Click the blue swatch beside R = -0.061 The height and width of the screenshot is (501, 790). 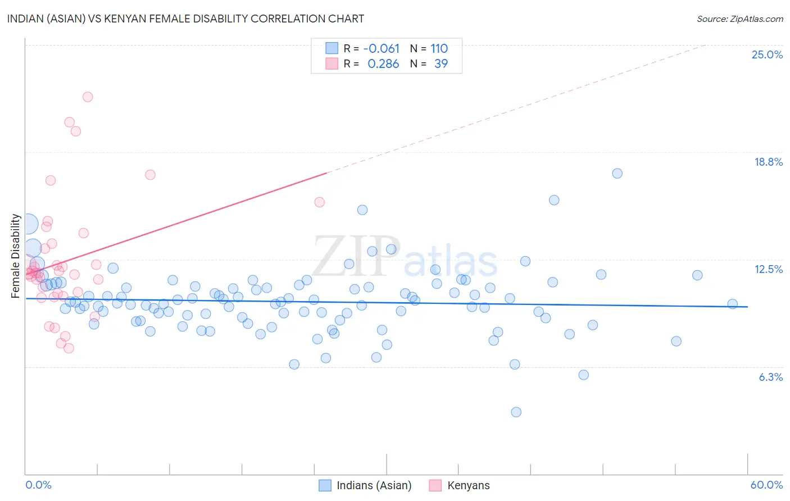(x=332, y=48)
